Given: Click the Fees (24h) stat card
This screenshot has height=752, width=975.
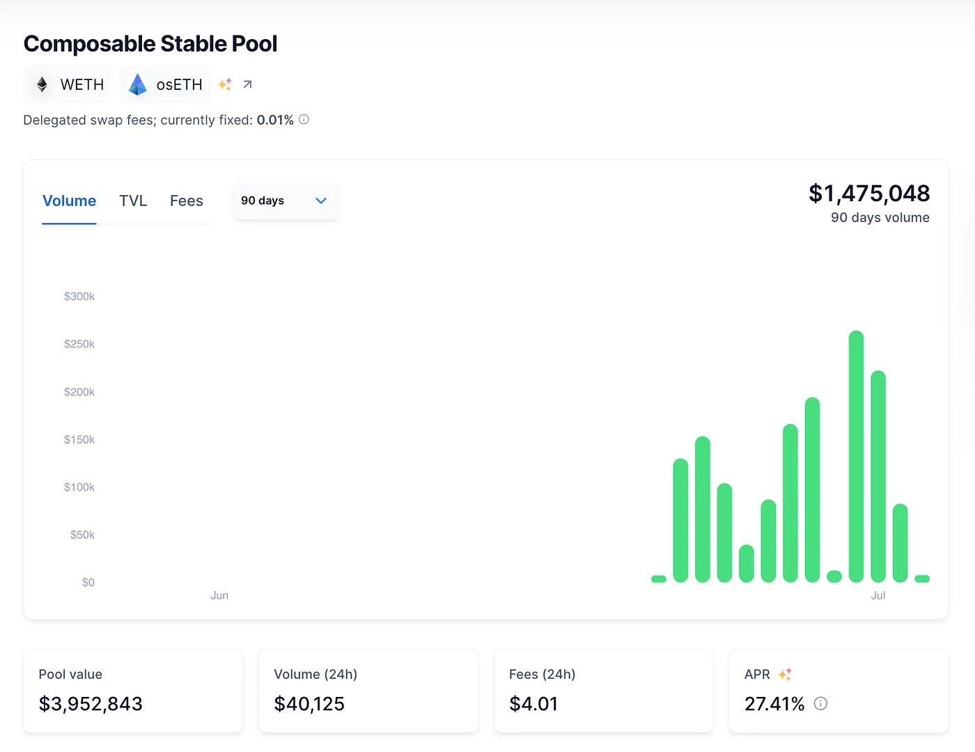Looking at the screenshot, I should (x=603, y=690).
